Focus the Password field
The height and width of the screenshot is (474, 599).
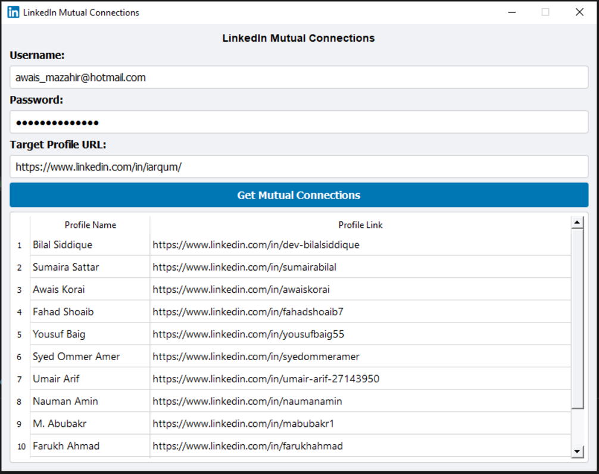tap(299, 122)
